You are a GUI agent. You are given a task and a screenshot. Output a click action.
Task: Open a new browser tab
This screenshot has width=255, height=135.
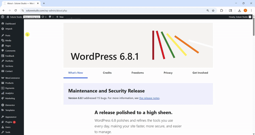pyautogui.click(x=44, y=3)
